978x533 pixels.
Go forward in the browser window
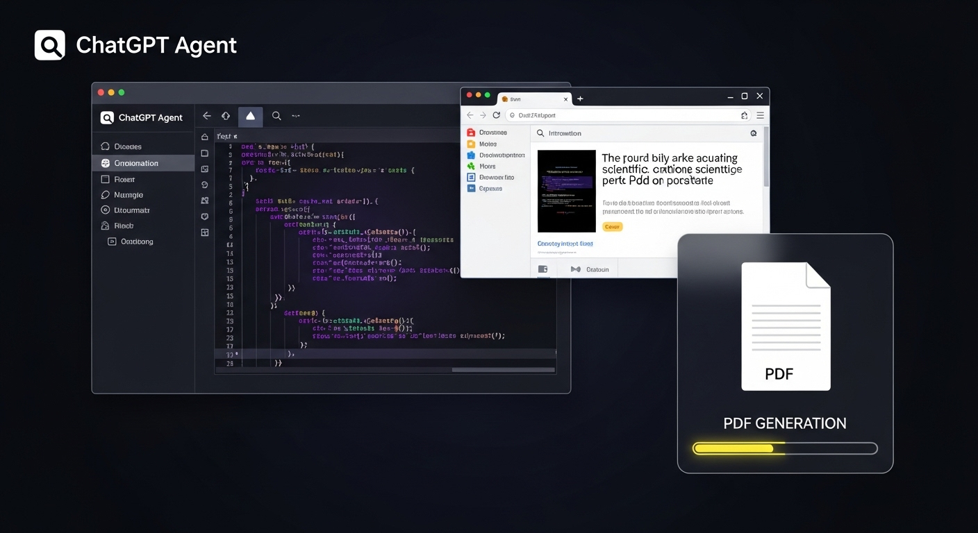point(483,115)
